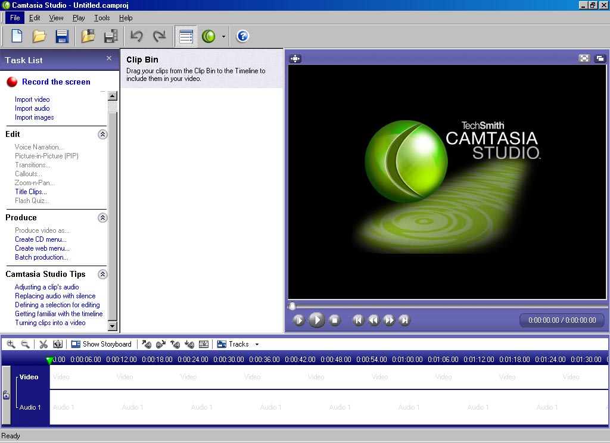Close the Task List panel
Viewport: 610px width, 443px height.
coord(109,58)
